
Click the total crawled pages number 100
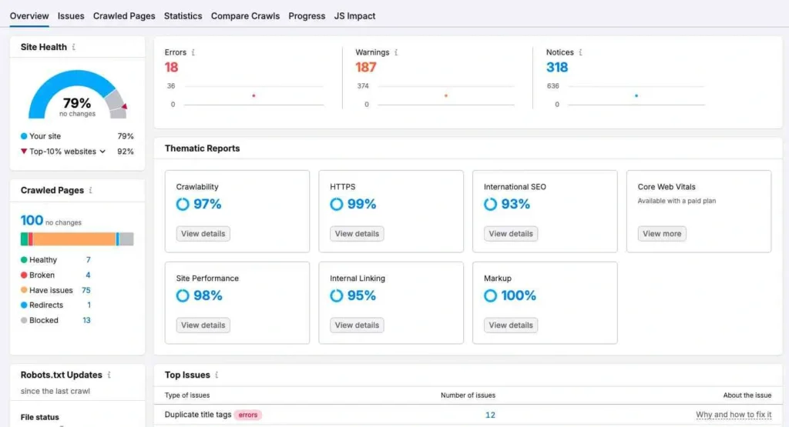point(32,221)
